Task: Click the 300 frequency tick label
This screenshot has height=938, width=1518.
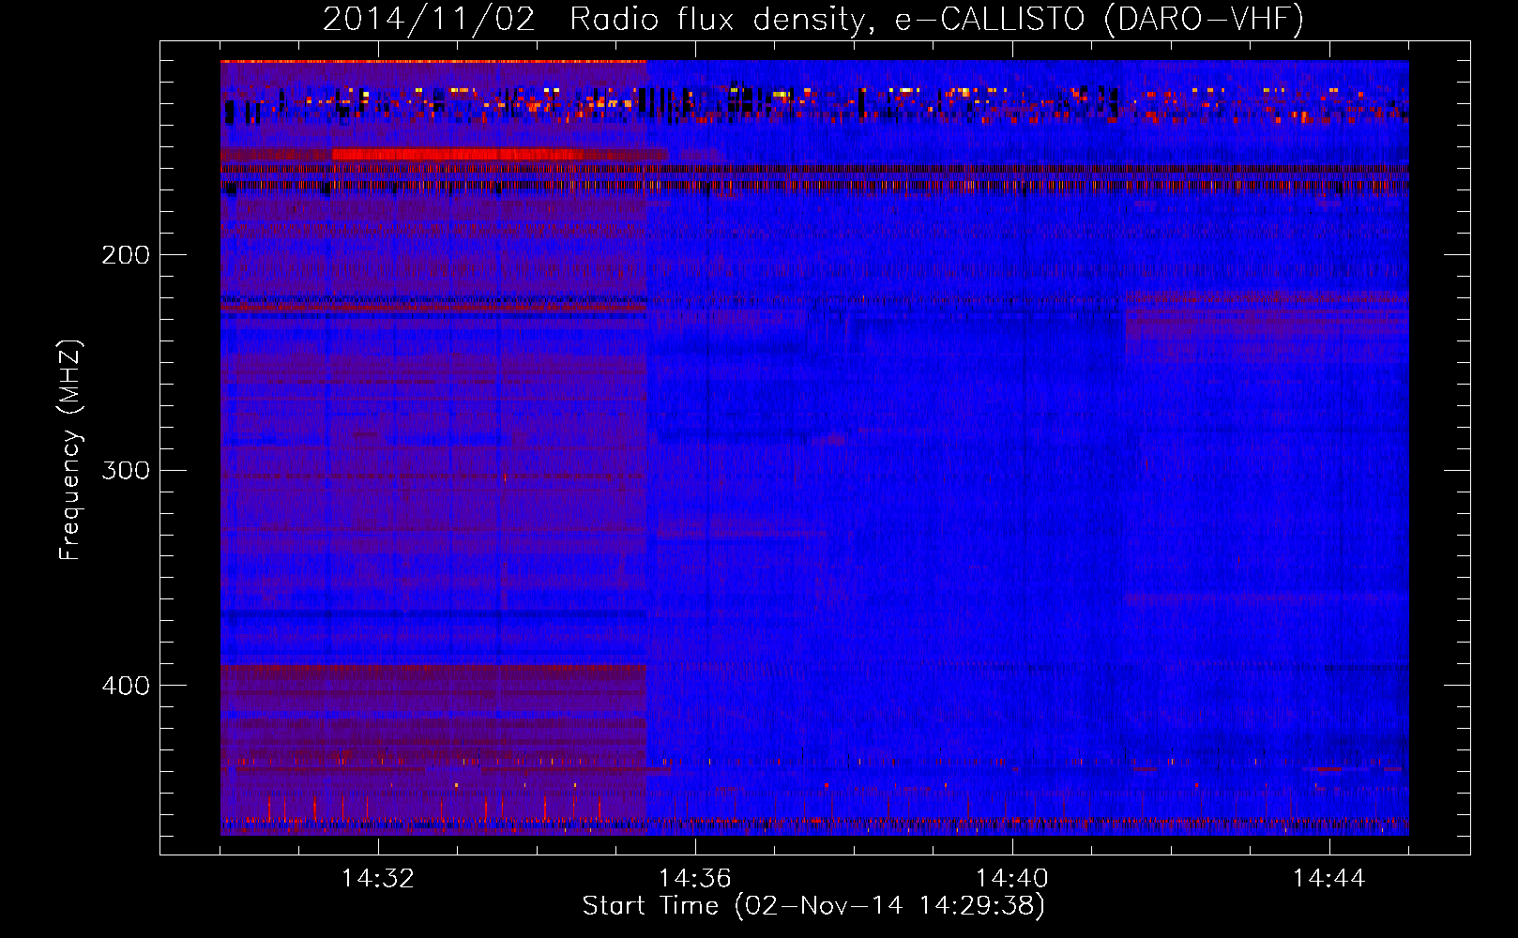Action: 126,470
